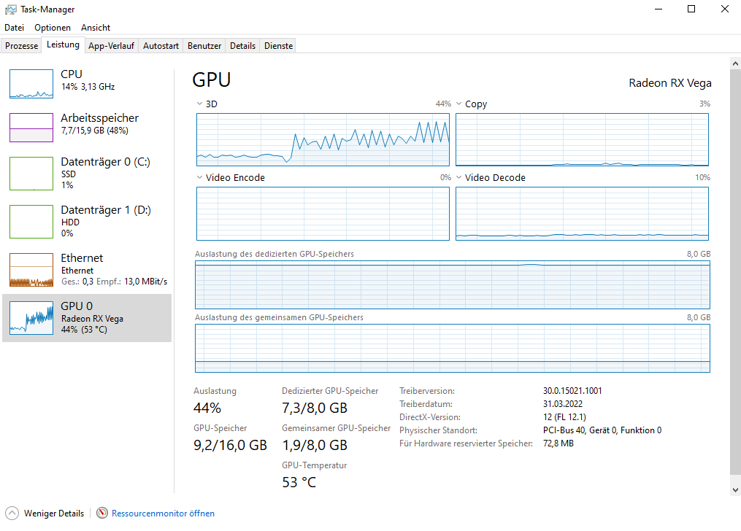Select the GPU 0 graph thumbnail
The image size is (741, 531).
[31, 318]
